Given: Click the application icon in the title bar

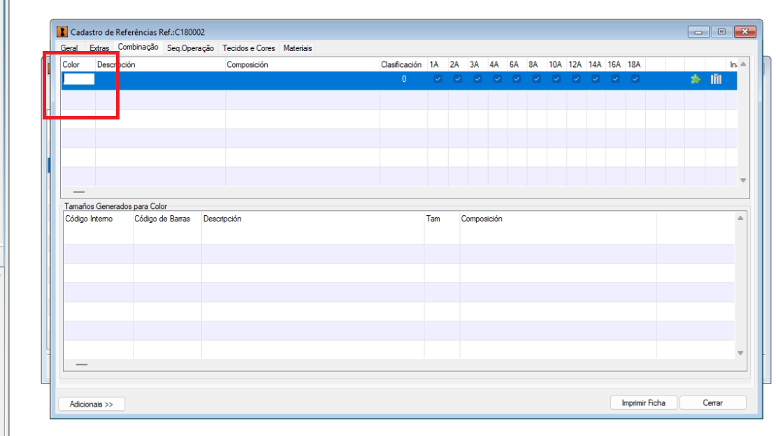Looking at the screenshot, I should (62, 31).
